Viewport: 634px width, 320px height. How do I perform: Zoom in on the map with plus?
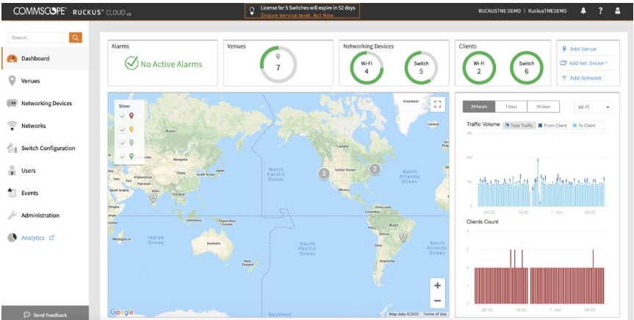coord(437,285)
